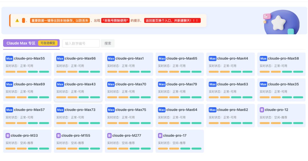This screenshot has width=308, height=161.
Task: Click the title text cloude-pro-17
Action: pos(175,136)
